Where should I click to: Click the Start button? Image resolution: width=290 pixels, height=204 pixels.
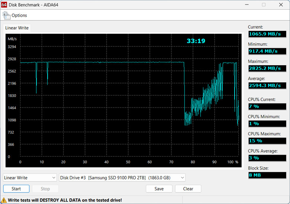16,189
